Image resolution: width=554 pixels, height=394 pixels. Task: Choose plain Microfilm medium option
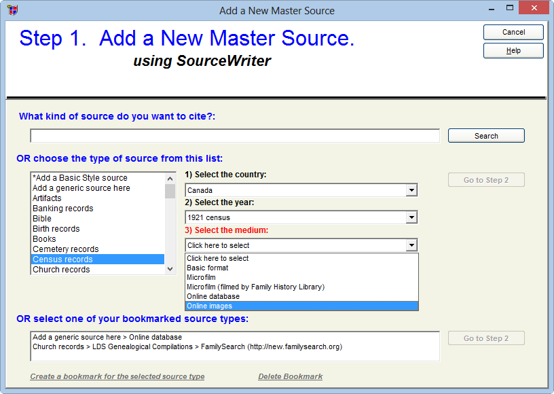[301, 277]
